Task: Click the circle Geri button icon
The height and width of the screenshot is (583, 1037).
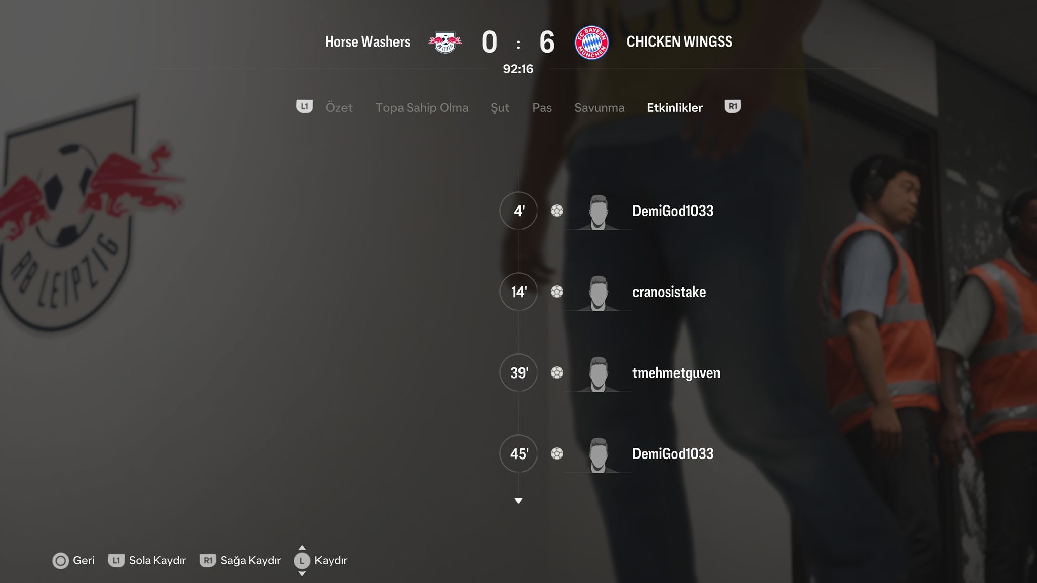Action: 60,561
